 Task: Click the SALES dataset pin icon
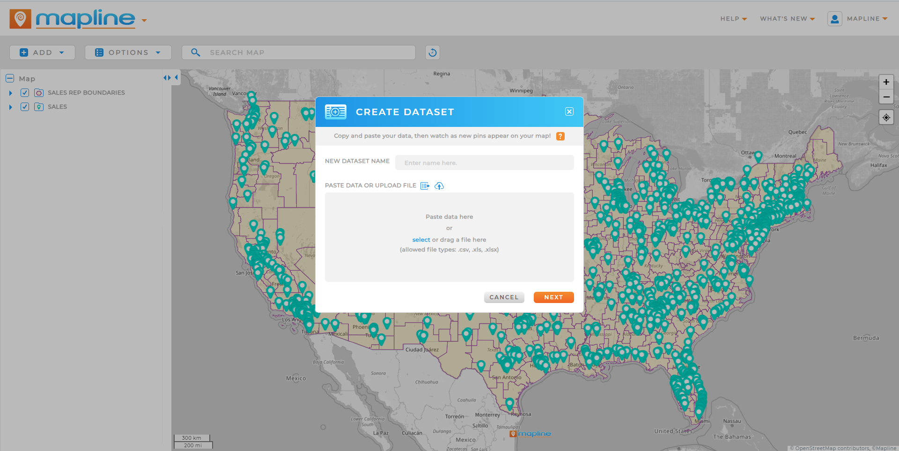pyautogui.click(x=39, y=107)
